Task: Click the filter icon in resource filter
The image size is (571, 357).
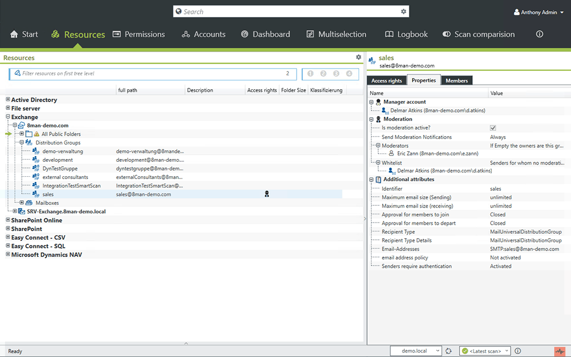Action: pos(17,73)
